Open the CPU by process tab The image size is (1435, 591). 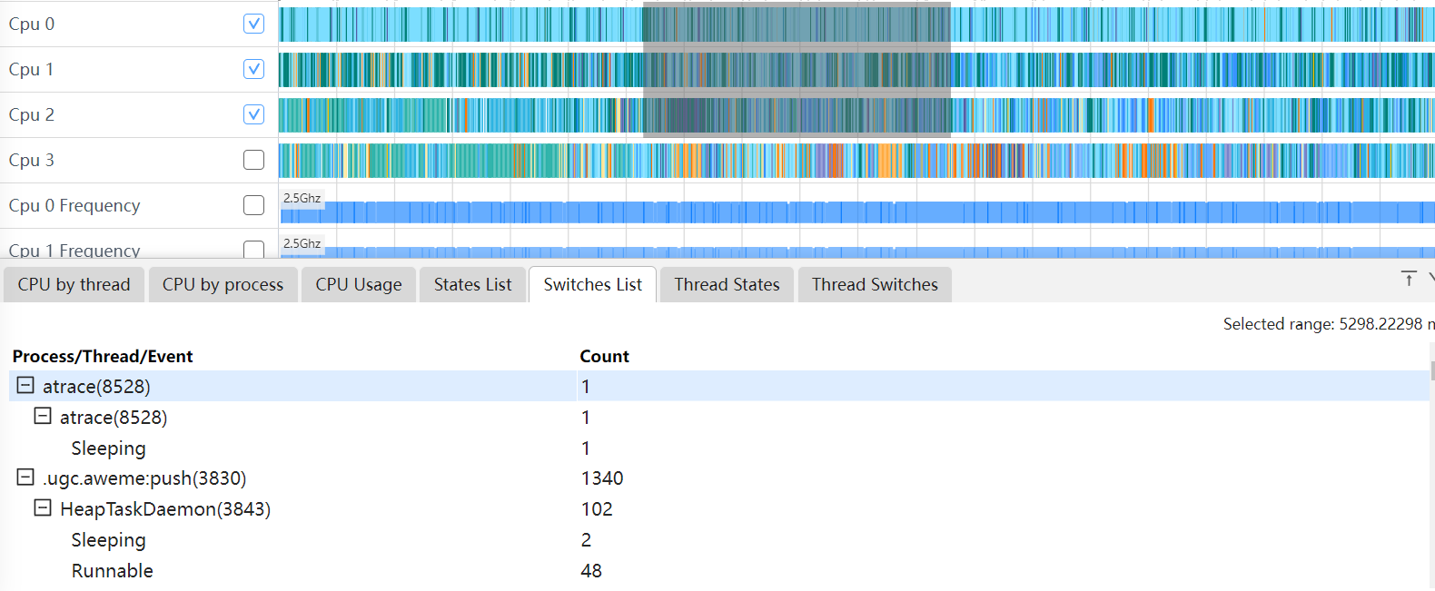point(223,285)
